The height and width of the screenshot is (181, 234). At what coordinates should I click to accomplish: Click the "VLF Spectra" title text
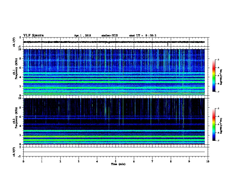33,35
